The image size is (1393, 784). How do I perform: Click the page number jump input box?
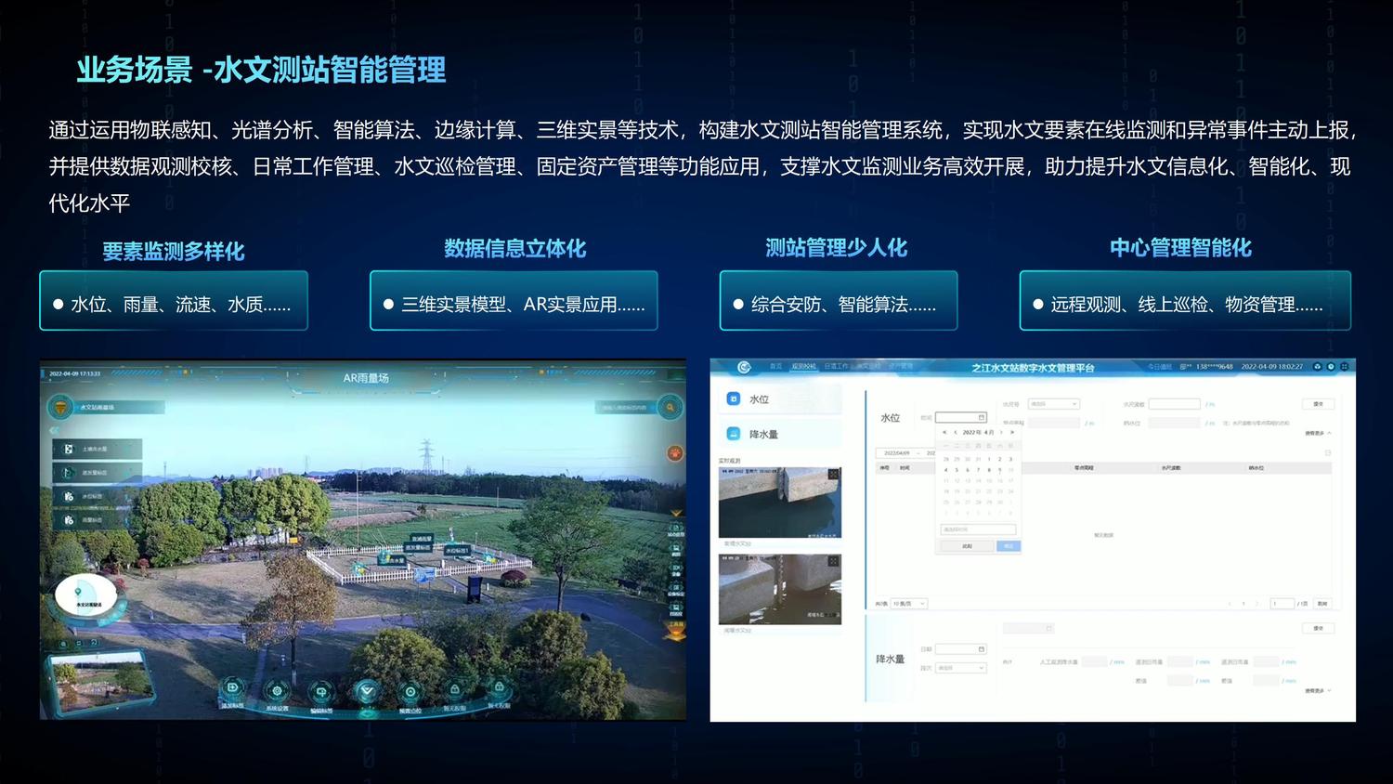(x=1282, y=604)
